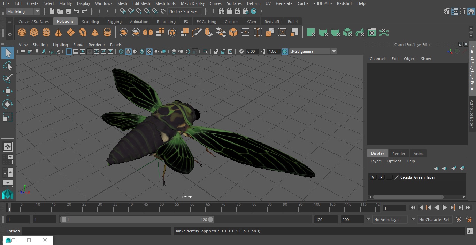This screenshot has height=245, width=476.
Task: Click Go to start of playback range
Action: (413, 207)
